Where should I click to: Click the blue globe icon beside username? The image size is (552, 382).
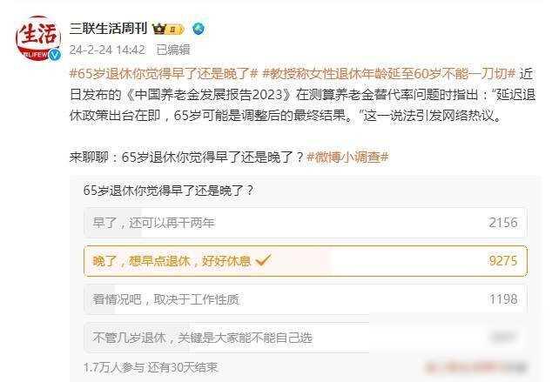199,29
